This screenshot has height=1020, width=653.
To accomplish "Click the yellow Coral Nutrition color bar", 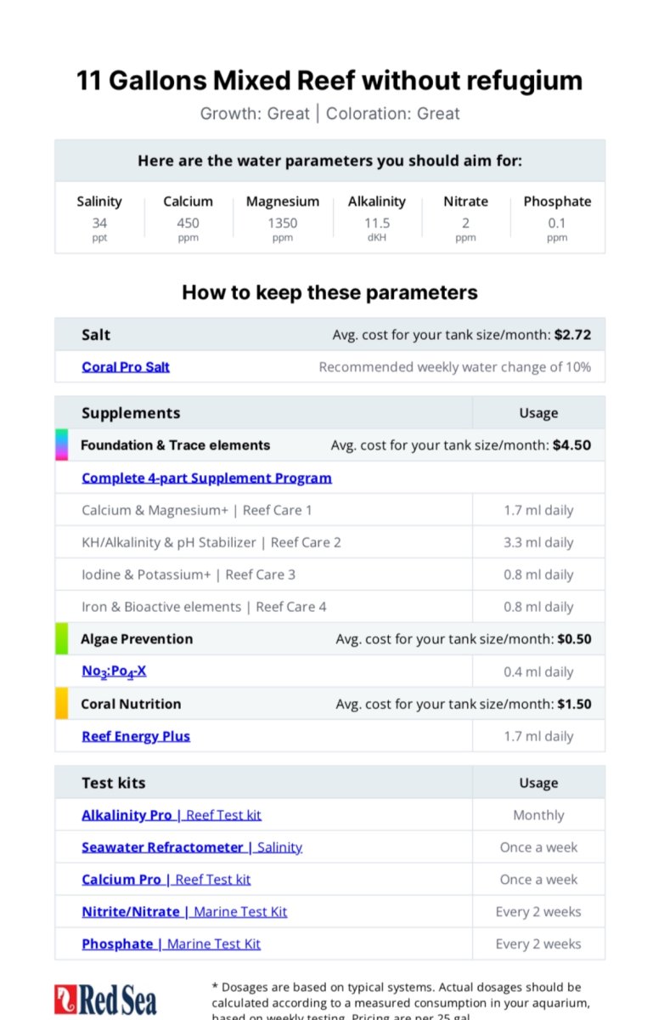I will coord(61,704).
